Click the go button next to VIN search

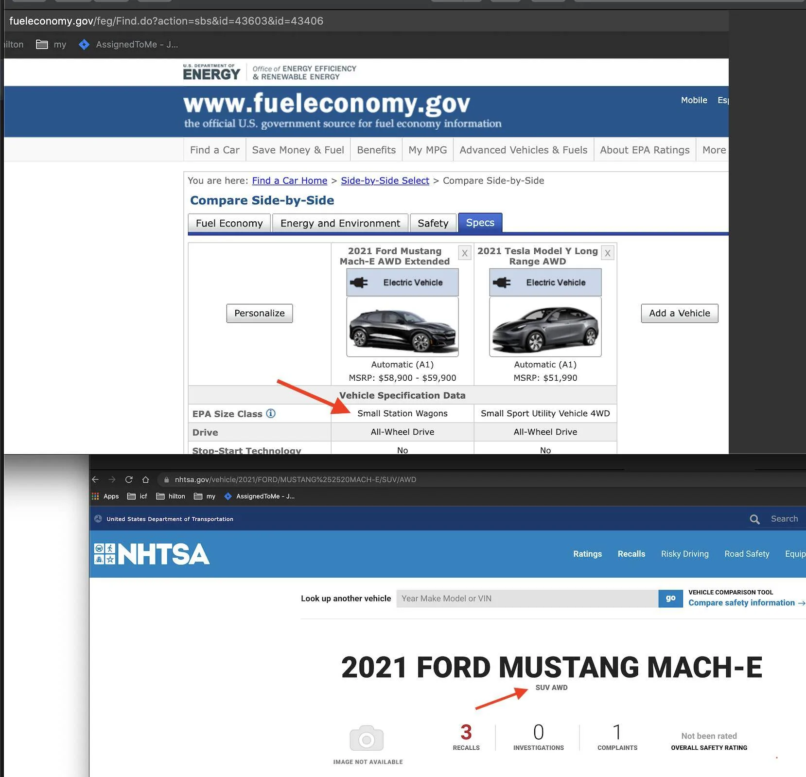670,599
